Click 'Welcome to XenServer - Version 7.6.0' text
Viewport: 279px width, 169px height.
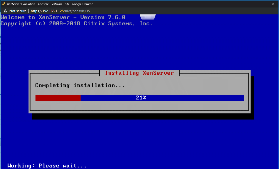tap(63, 17)
